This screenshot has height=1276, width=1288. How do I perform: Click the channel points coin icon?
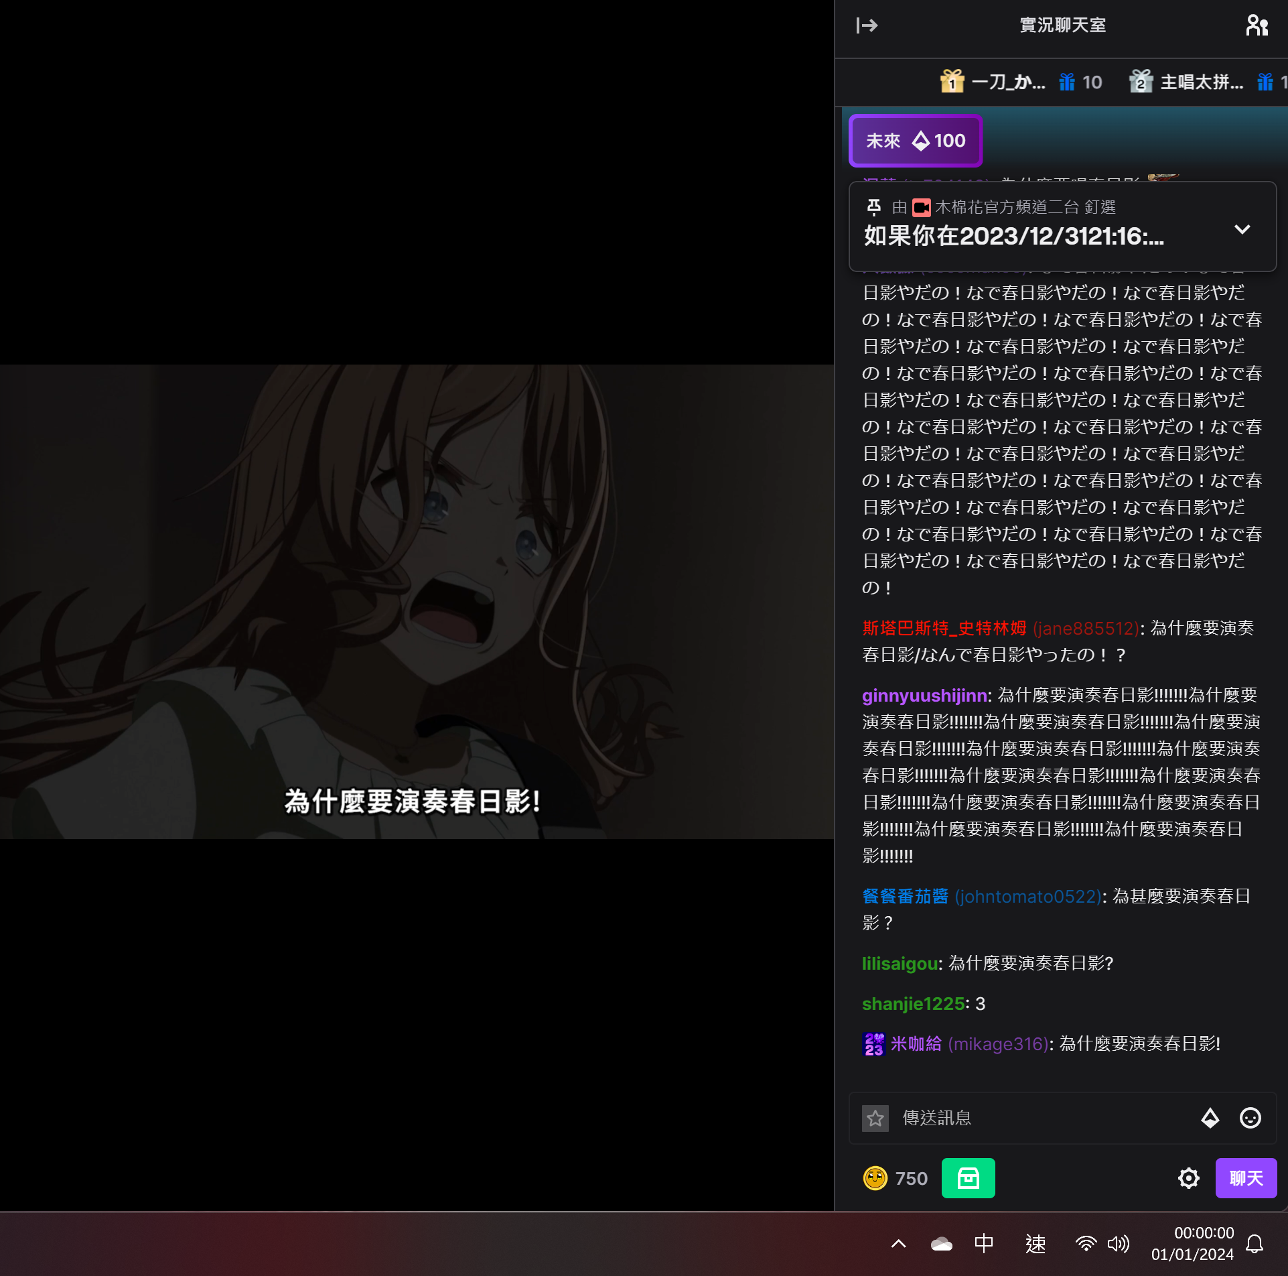(x=875, y=1178)
